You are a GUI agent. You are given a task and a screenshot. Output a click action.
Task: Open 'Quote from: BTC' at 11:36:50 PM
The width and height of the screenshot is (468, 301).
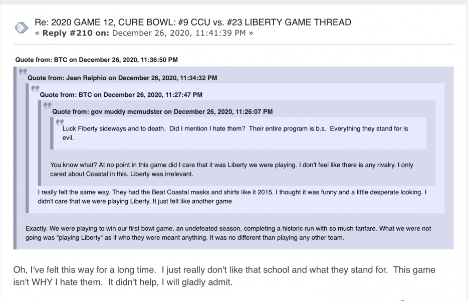click(x=97, y=60)
